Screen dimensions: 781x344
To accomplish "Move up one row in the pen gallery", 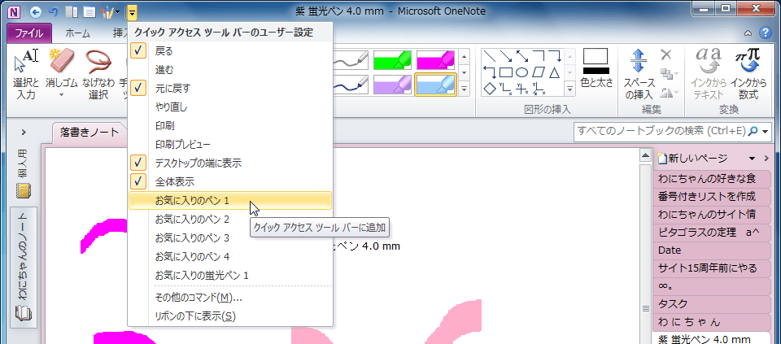I will click(x=465, y=56).
